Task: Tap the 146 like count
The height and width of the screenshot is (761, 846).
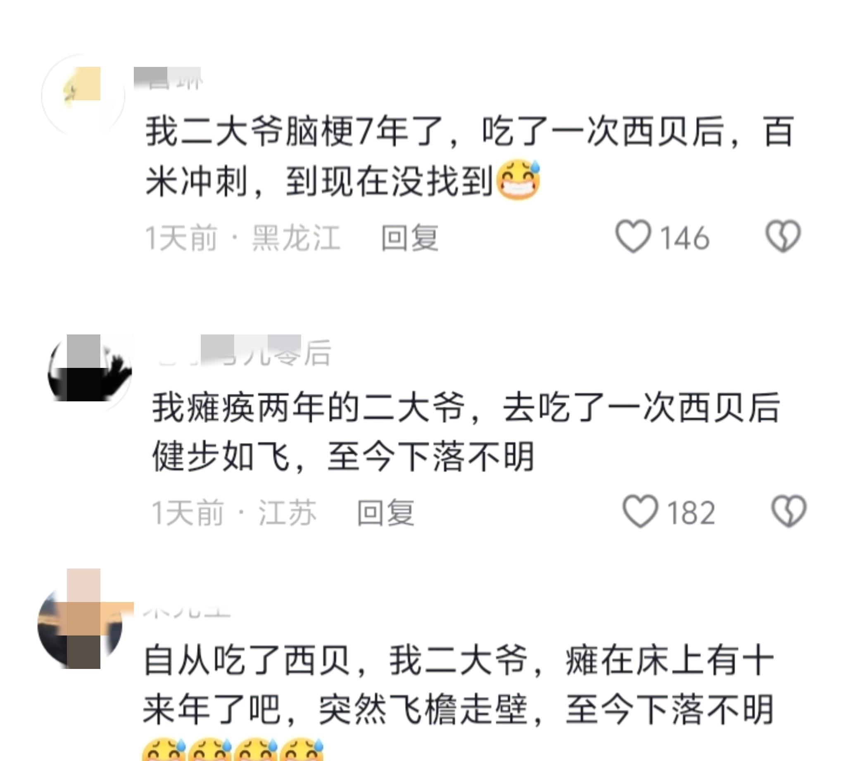Action: [x=684, y=238]
